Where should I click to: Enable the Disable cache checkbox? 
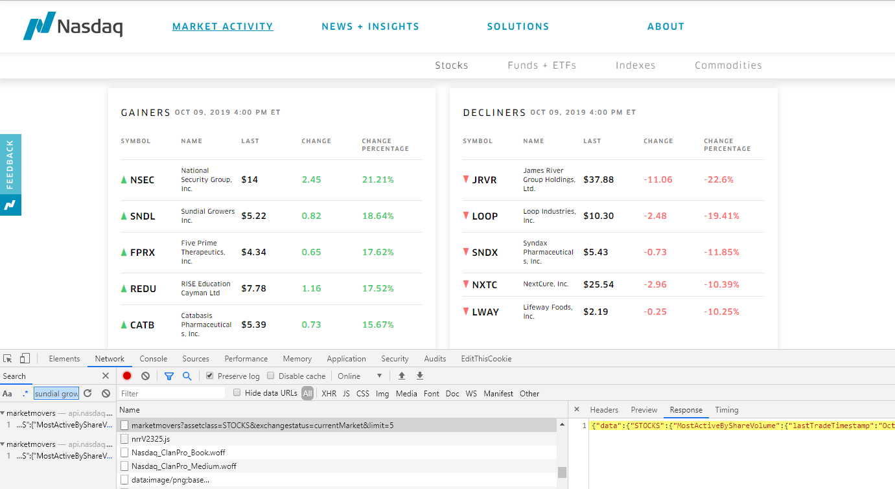271,376
